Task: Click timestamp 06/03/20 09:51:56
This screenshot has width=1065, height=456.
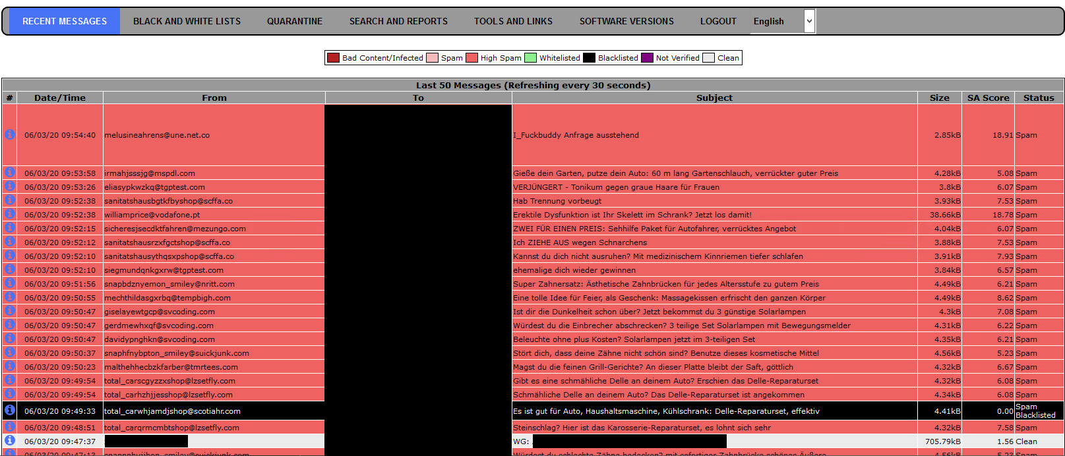Action: (x=60, y=284)
